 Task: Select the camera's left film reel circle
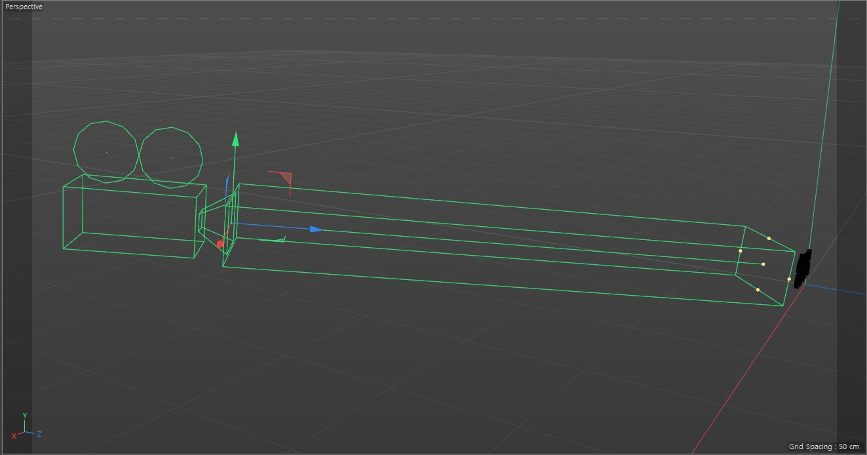[106, 152]
